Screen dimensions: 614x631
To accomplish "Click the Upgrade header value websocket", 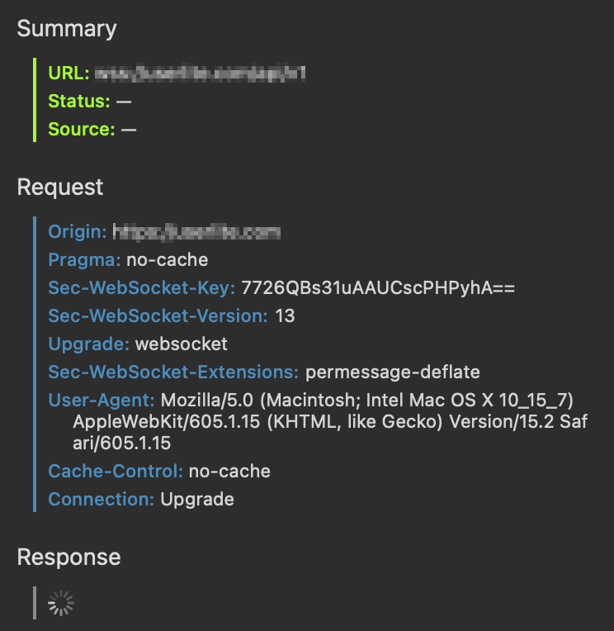I will (182, 344).
